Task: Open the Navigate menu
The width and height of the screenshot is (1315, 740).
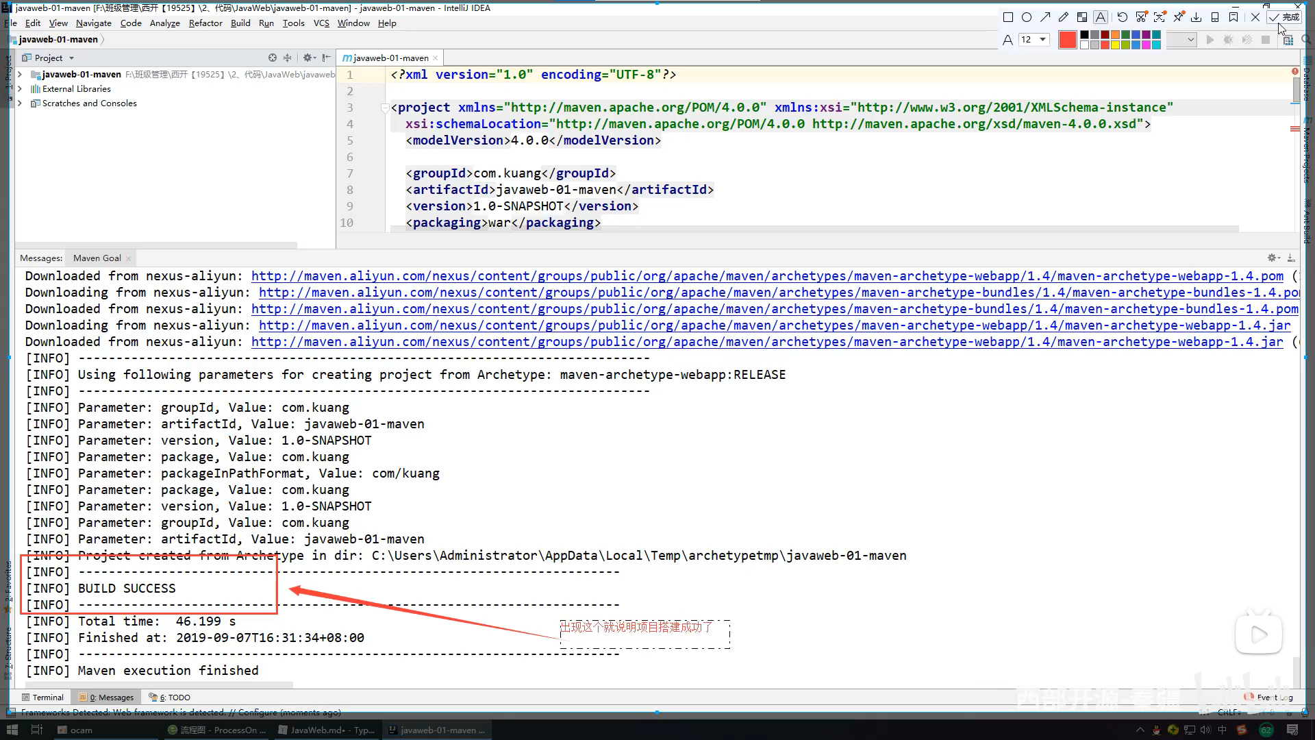Action: pos(94,23)
